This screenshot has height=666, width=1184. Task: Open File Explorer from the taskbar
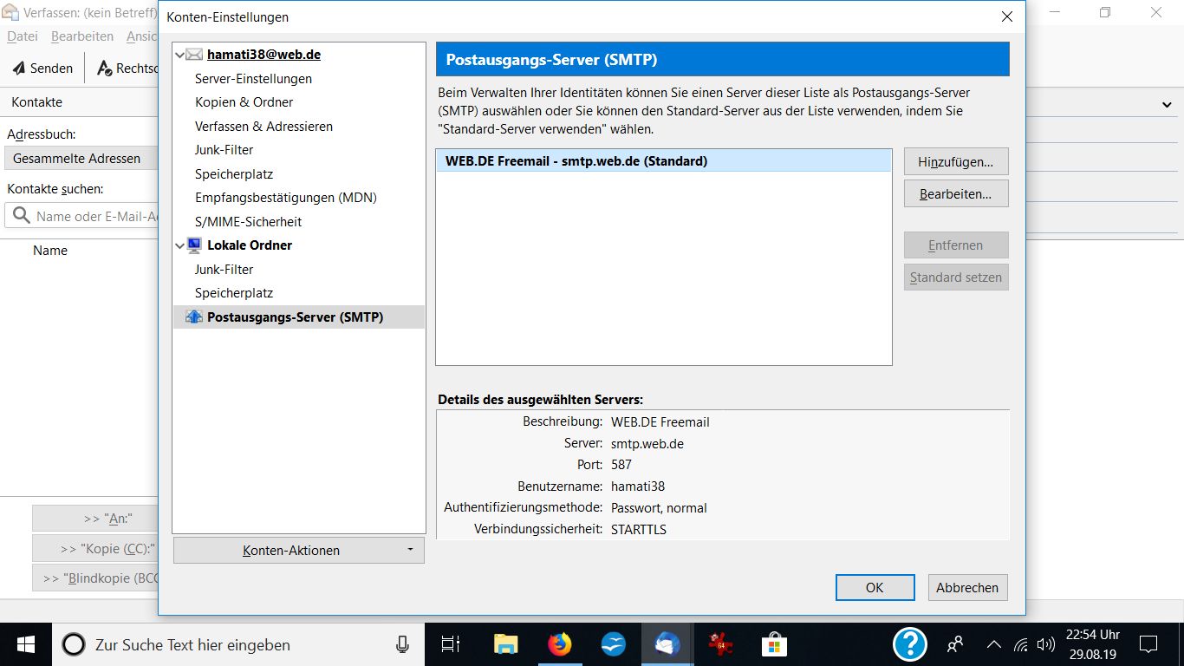(506, 644)
